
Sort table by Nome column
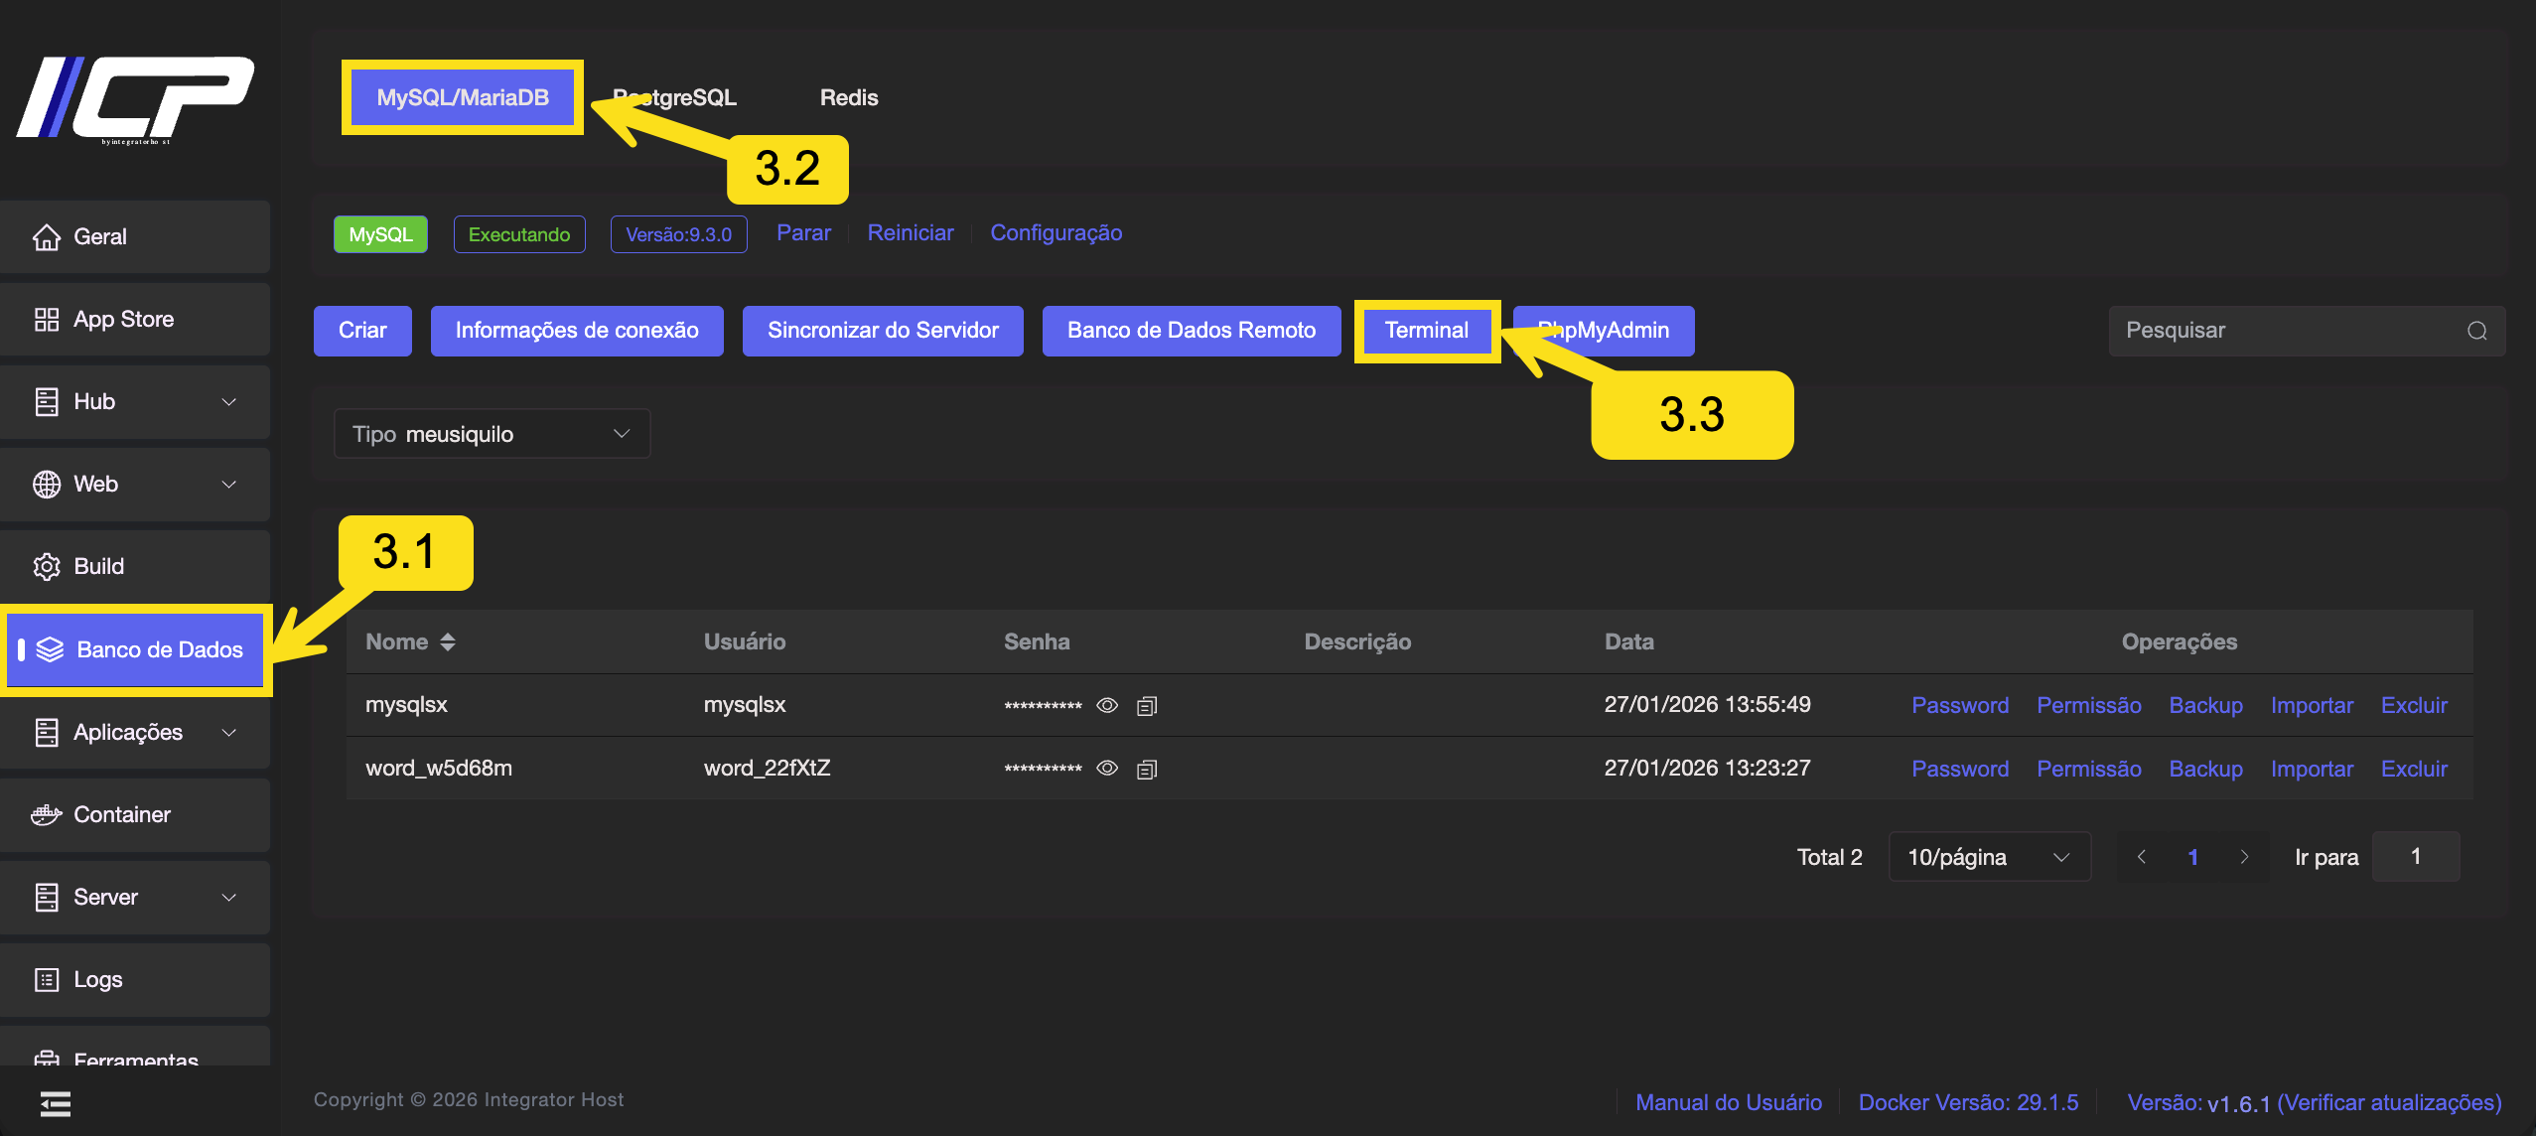tap(448, 642)
